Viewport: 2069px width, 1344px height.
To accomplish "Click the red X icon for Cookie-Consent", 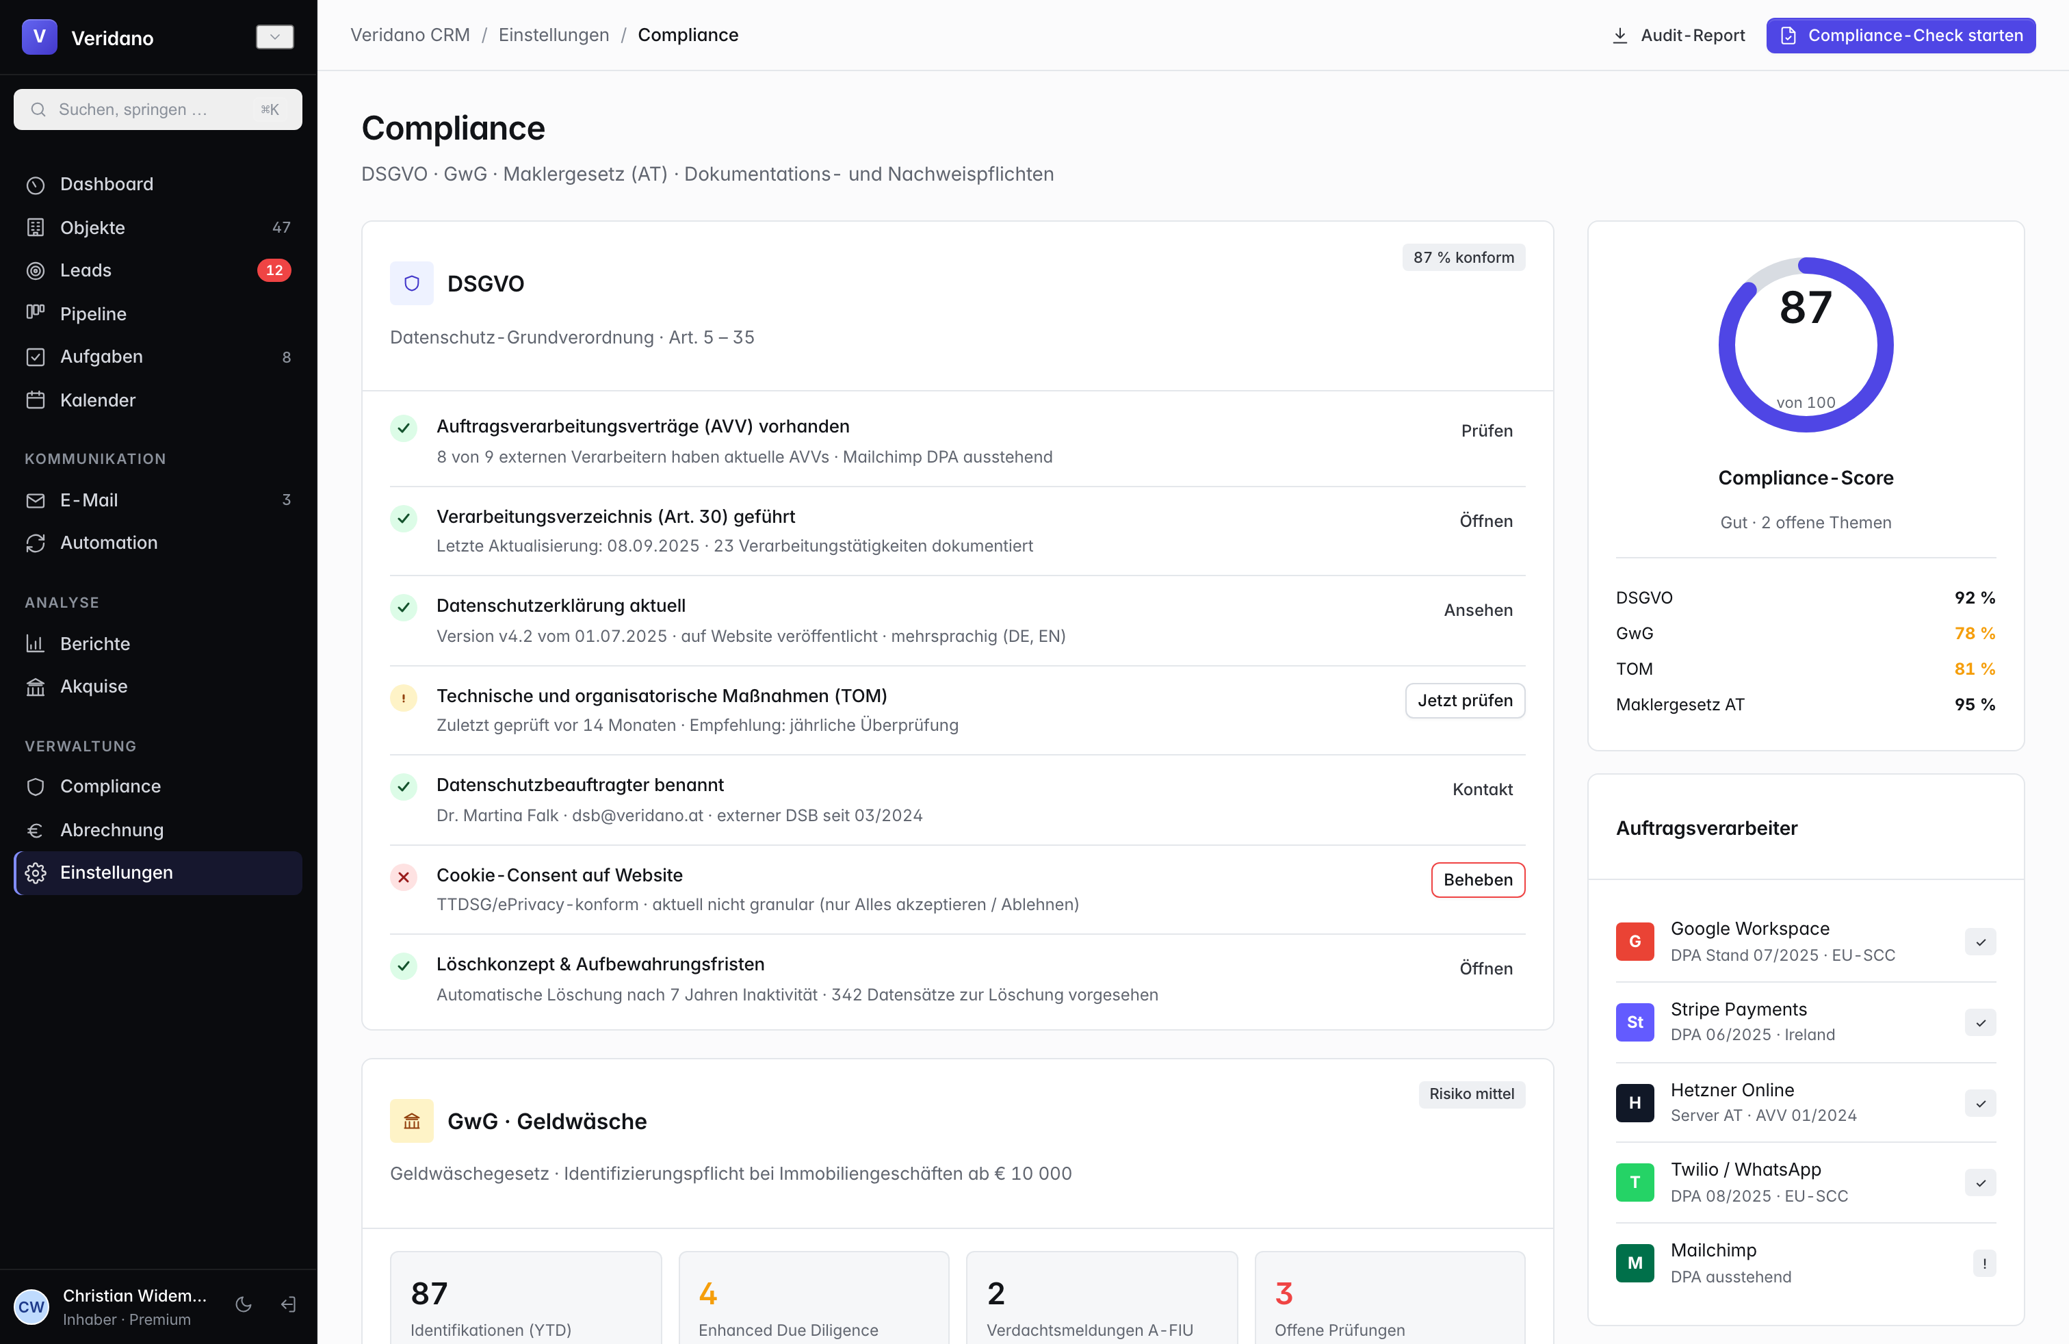I will pyautogui.click(x=404, y=877).
